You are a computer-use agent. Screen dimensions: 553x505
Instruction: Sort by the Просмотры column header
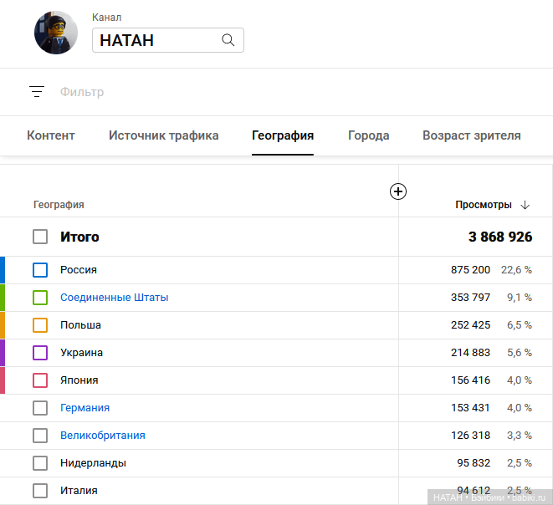[483, 205]
